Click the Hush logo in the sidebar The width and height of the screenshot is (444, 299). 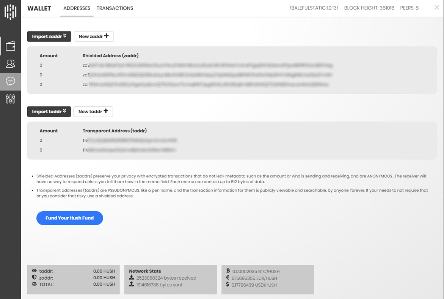11,12
